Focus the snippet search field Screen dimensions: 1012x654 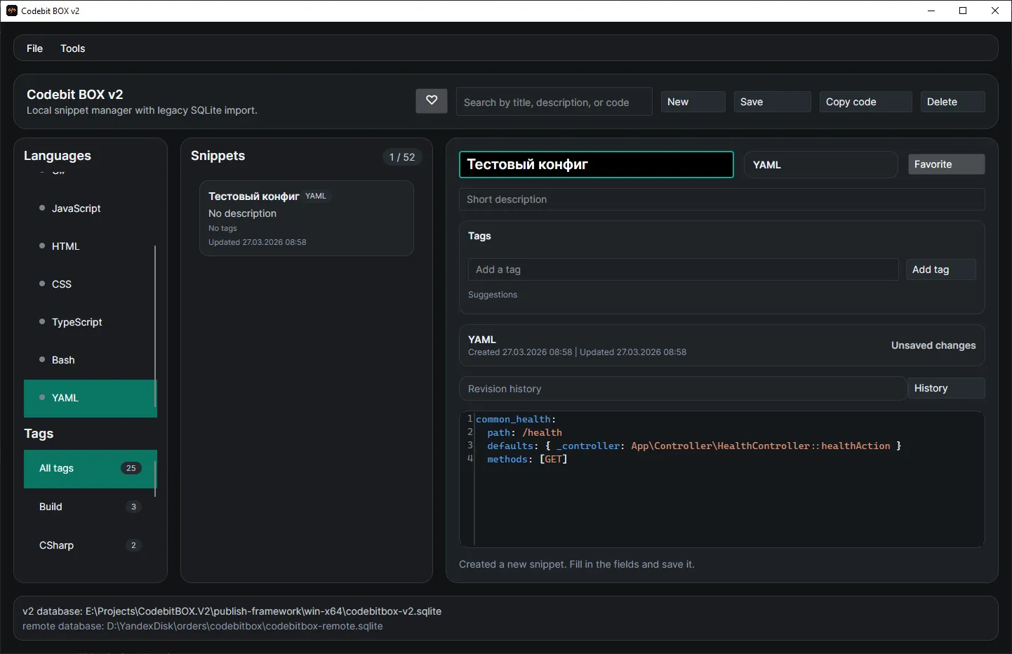554,102
